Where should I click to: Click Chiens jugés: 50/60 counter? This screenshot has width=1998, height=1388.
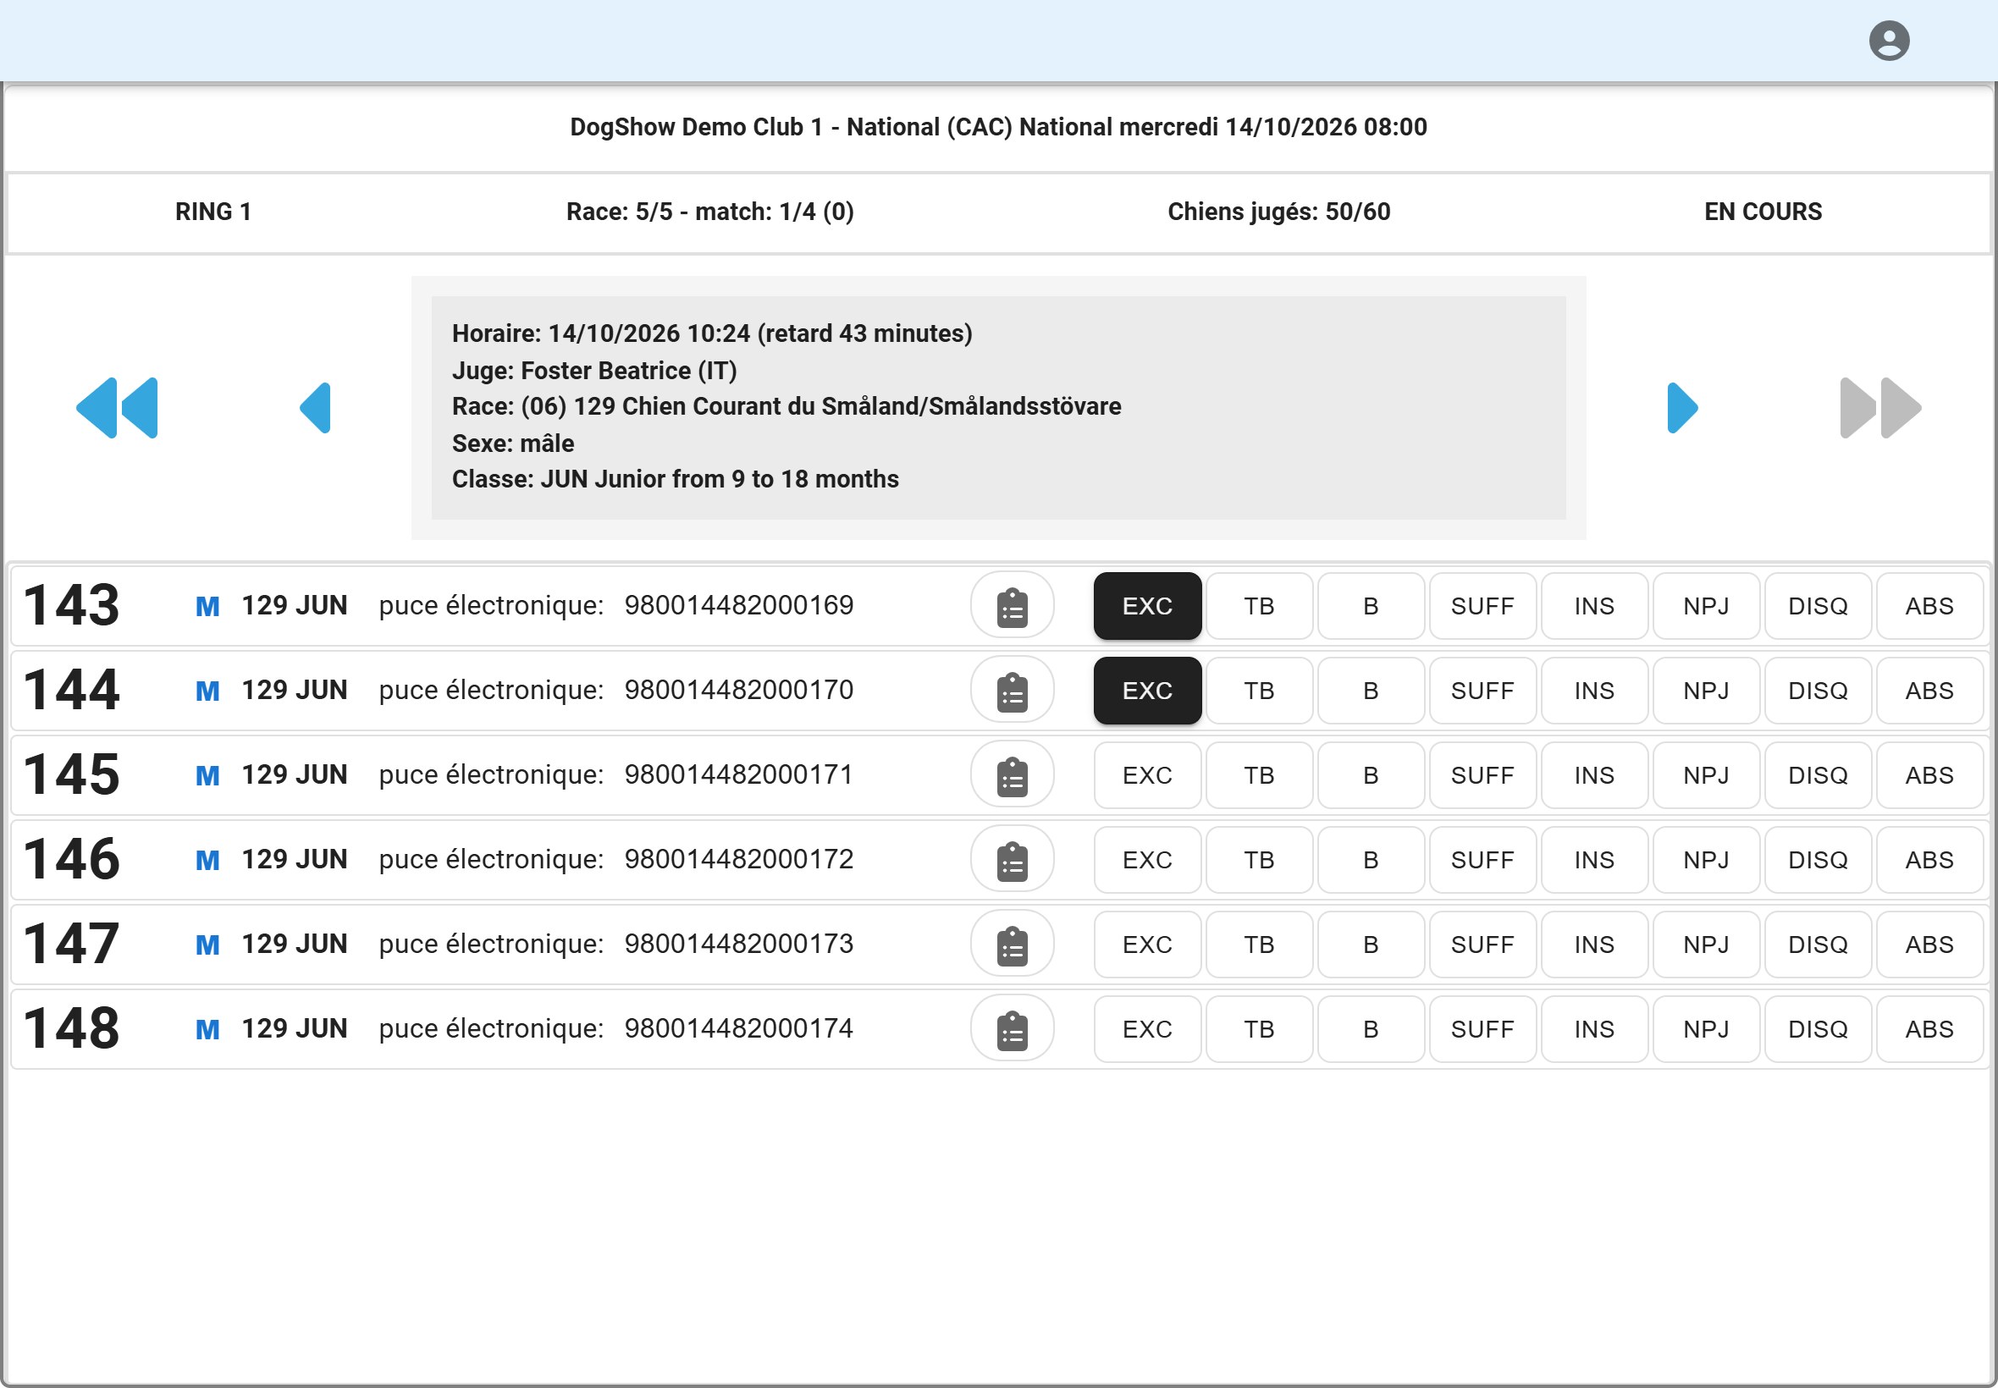pyautogui.click(x=1278, y=212)
